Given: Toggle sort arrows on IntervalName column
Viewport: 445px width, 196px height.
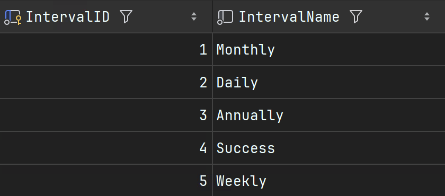Looking at the screenshot, I should pyautogui.click(x=427, y=17).
